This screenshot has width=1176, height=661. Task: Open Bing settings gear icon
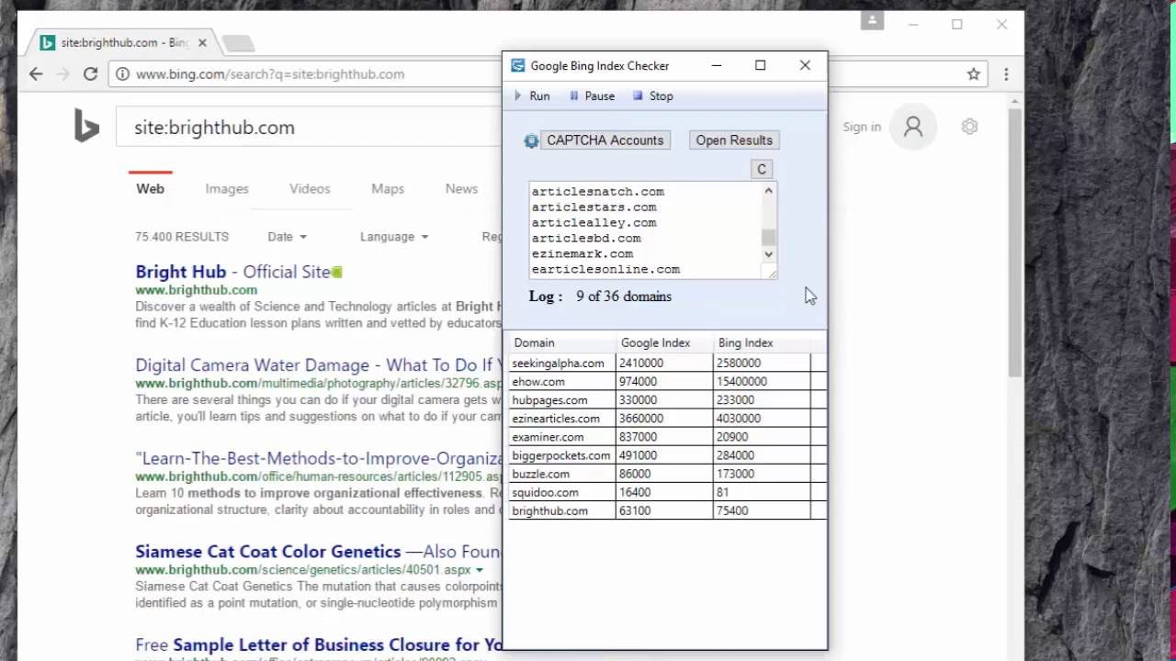(x=969, y=127)
